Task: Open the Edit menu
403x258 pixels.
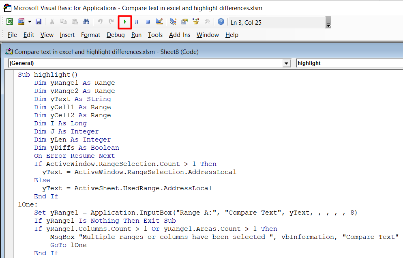Action: pos(29,35)
